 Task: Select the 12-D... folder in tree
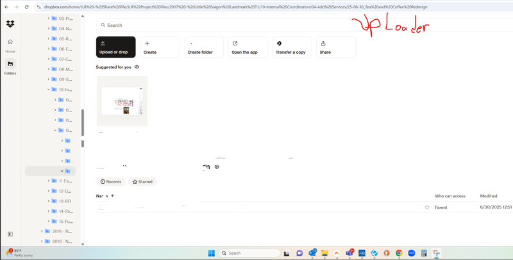coord(62,191)
